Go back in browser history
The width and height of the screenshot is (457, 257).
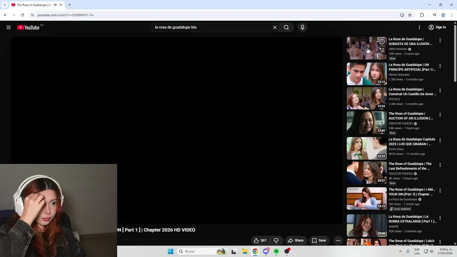pos(5,15)
